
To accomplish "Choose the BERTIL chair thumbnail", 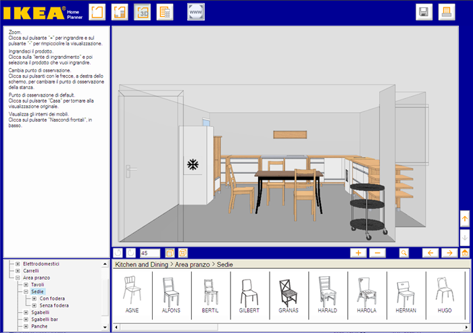I will (210, 294).
